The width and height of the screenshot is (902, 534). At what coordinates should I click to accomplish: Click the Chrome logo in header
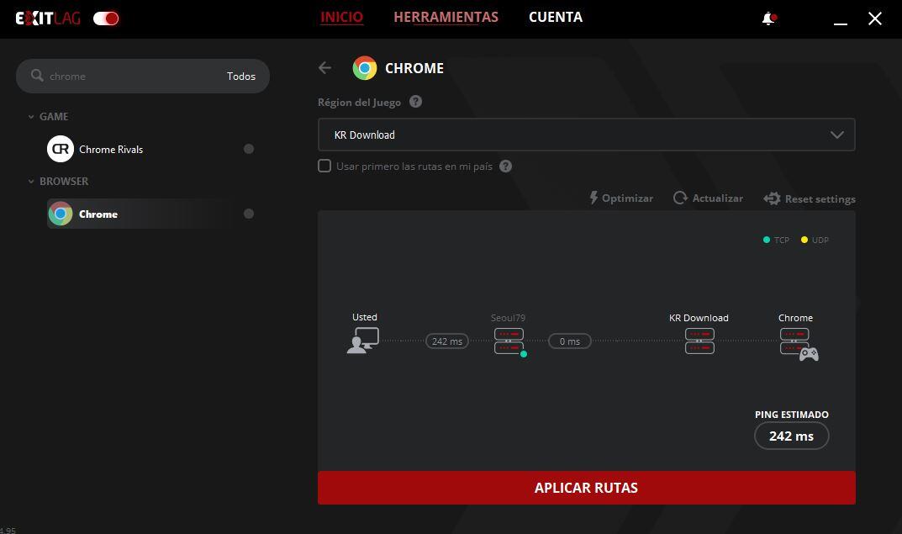pyautogui.click(x=365, y=68)
